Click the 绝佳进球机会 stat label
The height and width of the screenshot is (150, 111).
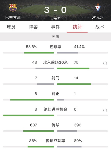tap(55, 109)
